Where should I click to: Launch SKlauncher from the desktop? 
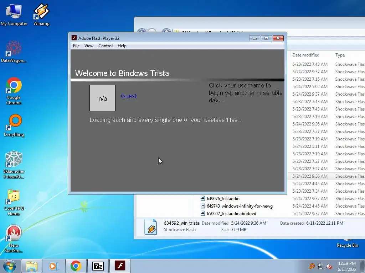(14, 165)
